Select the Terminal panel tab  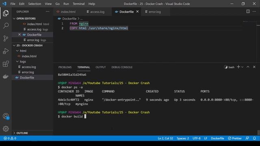pyautogui.click(x=84, y=67)
